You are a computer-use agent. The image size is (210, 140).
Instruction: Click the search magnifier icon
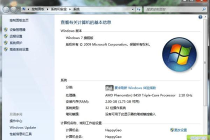[x=204, y=9]
